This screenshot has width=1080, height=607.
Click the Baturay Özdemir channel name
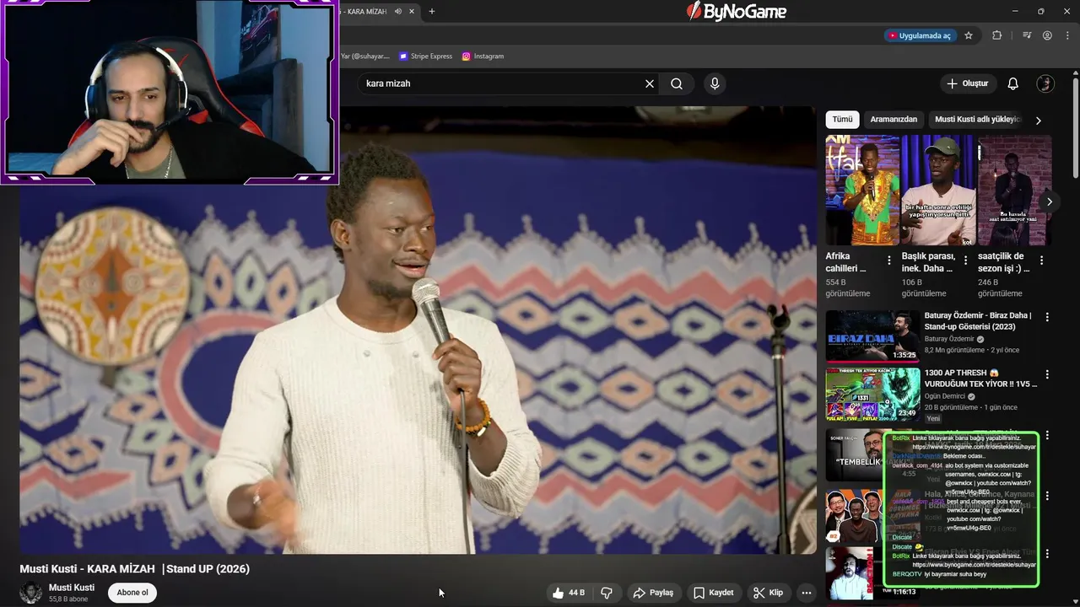pos(949,339)
